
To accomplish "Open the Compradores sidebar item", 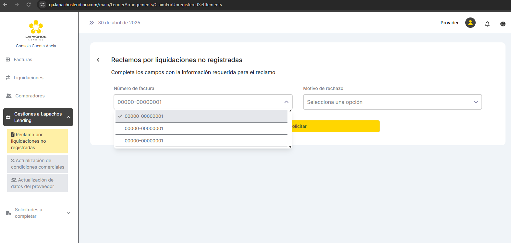I will pos(30,96).
